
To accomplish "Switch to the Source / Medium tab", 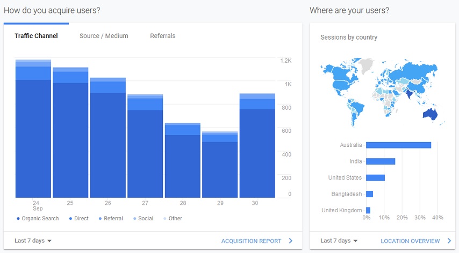I will tap(104, 36).
